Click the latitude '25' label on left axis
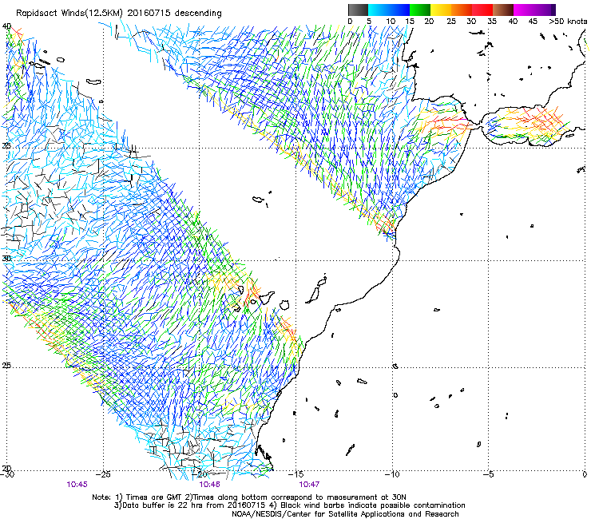This screenshot has width=591, height=519. click(6, 366)
